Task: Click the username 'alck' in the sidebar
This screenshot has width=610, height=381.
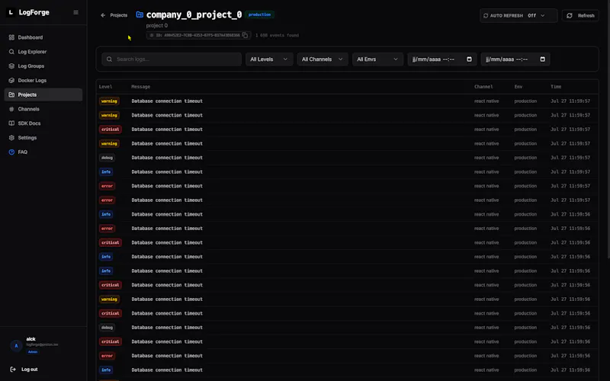Action: pyautogui.click(x=30, y=339)
